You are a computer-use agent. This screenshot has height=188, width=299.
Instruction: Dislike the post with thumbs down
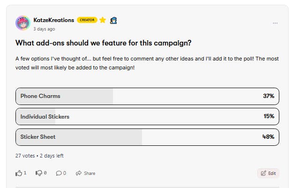[39, 173]
